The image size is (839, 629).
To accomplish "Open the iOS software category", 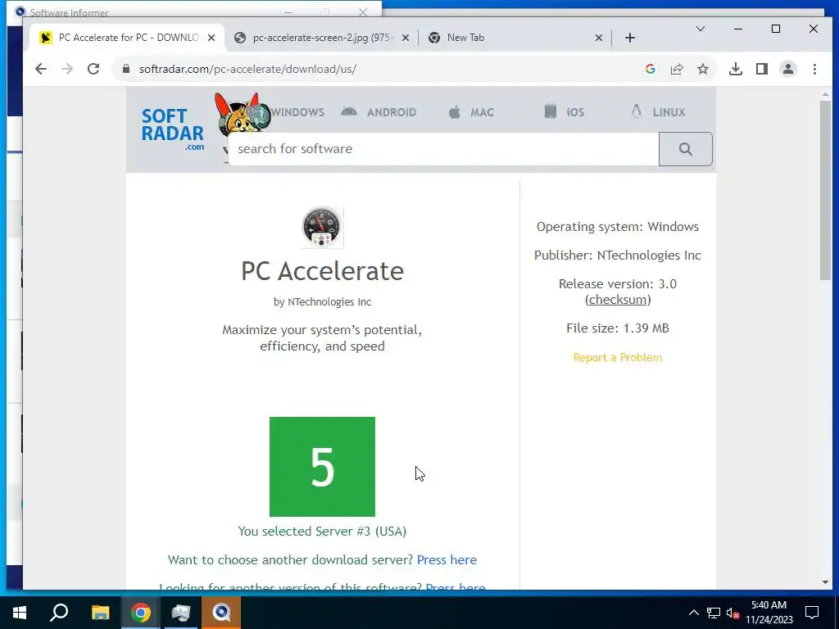I will pos(565,111).
